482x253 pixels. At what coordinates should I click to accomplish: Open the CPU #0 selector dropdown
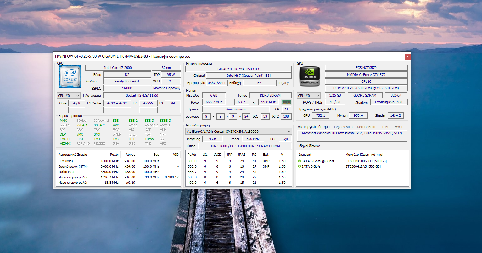(x=69, y=95)
